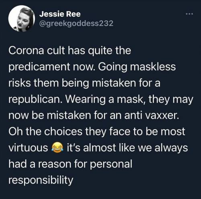The image size is (201, 199).
Task: Click the word "predicament" in the tweet
Action: point(39,68)
